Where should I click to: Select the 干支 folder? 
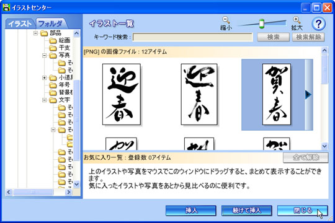tap(64, 48)
